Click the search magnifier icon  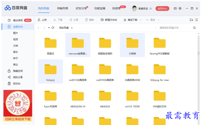tap(194, 28)
